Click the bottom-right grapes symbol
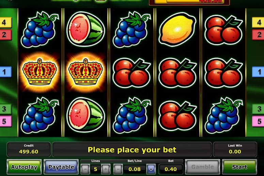The image size is (264, 176). click(223, 115)
